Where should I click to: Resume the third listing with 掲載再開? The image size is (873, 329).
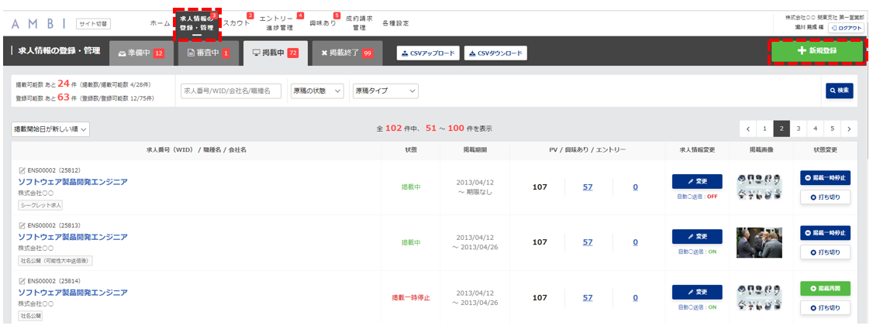[x=825, y=289]
